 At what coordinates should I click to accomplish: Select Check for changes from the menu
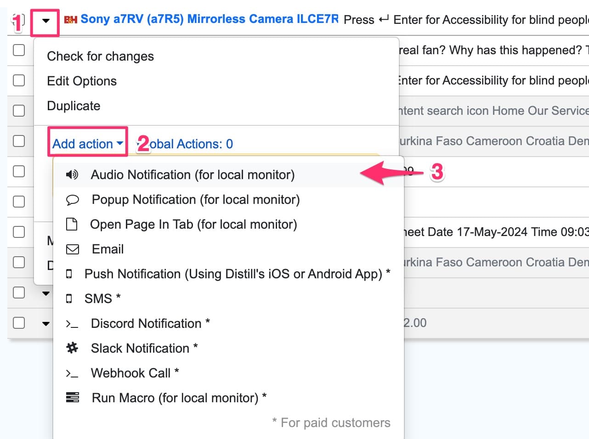click(100, 56)
